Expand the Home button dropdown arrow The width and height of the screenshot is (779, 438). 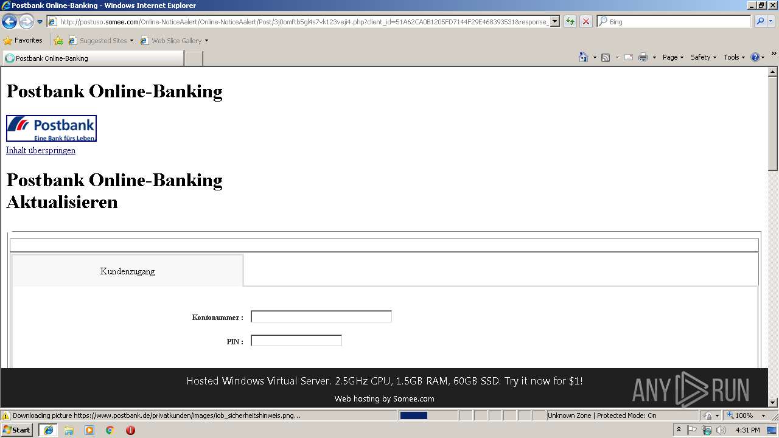[x=595, y=57]
